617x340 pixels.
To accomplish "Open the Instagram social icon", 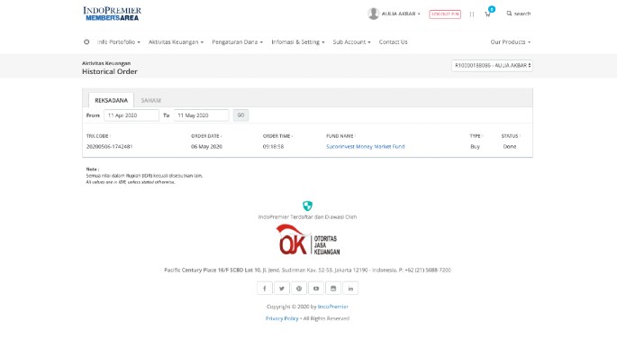I will [333, 289].
